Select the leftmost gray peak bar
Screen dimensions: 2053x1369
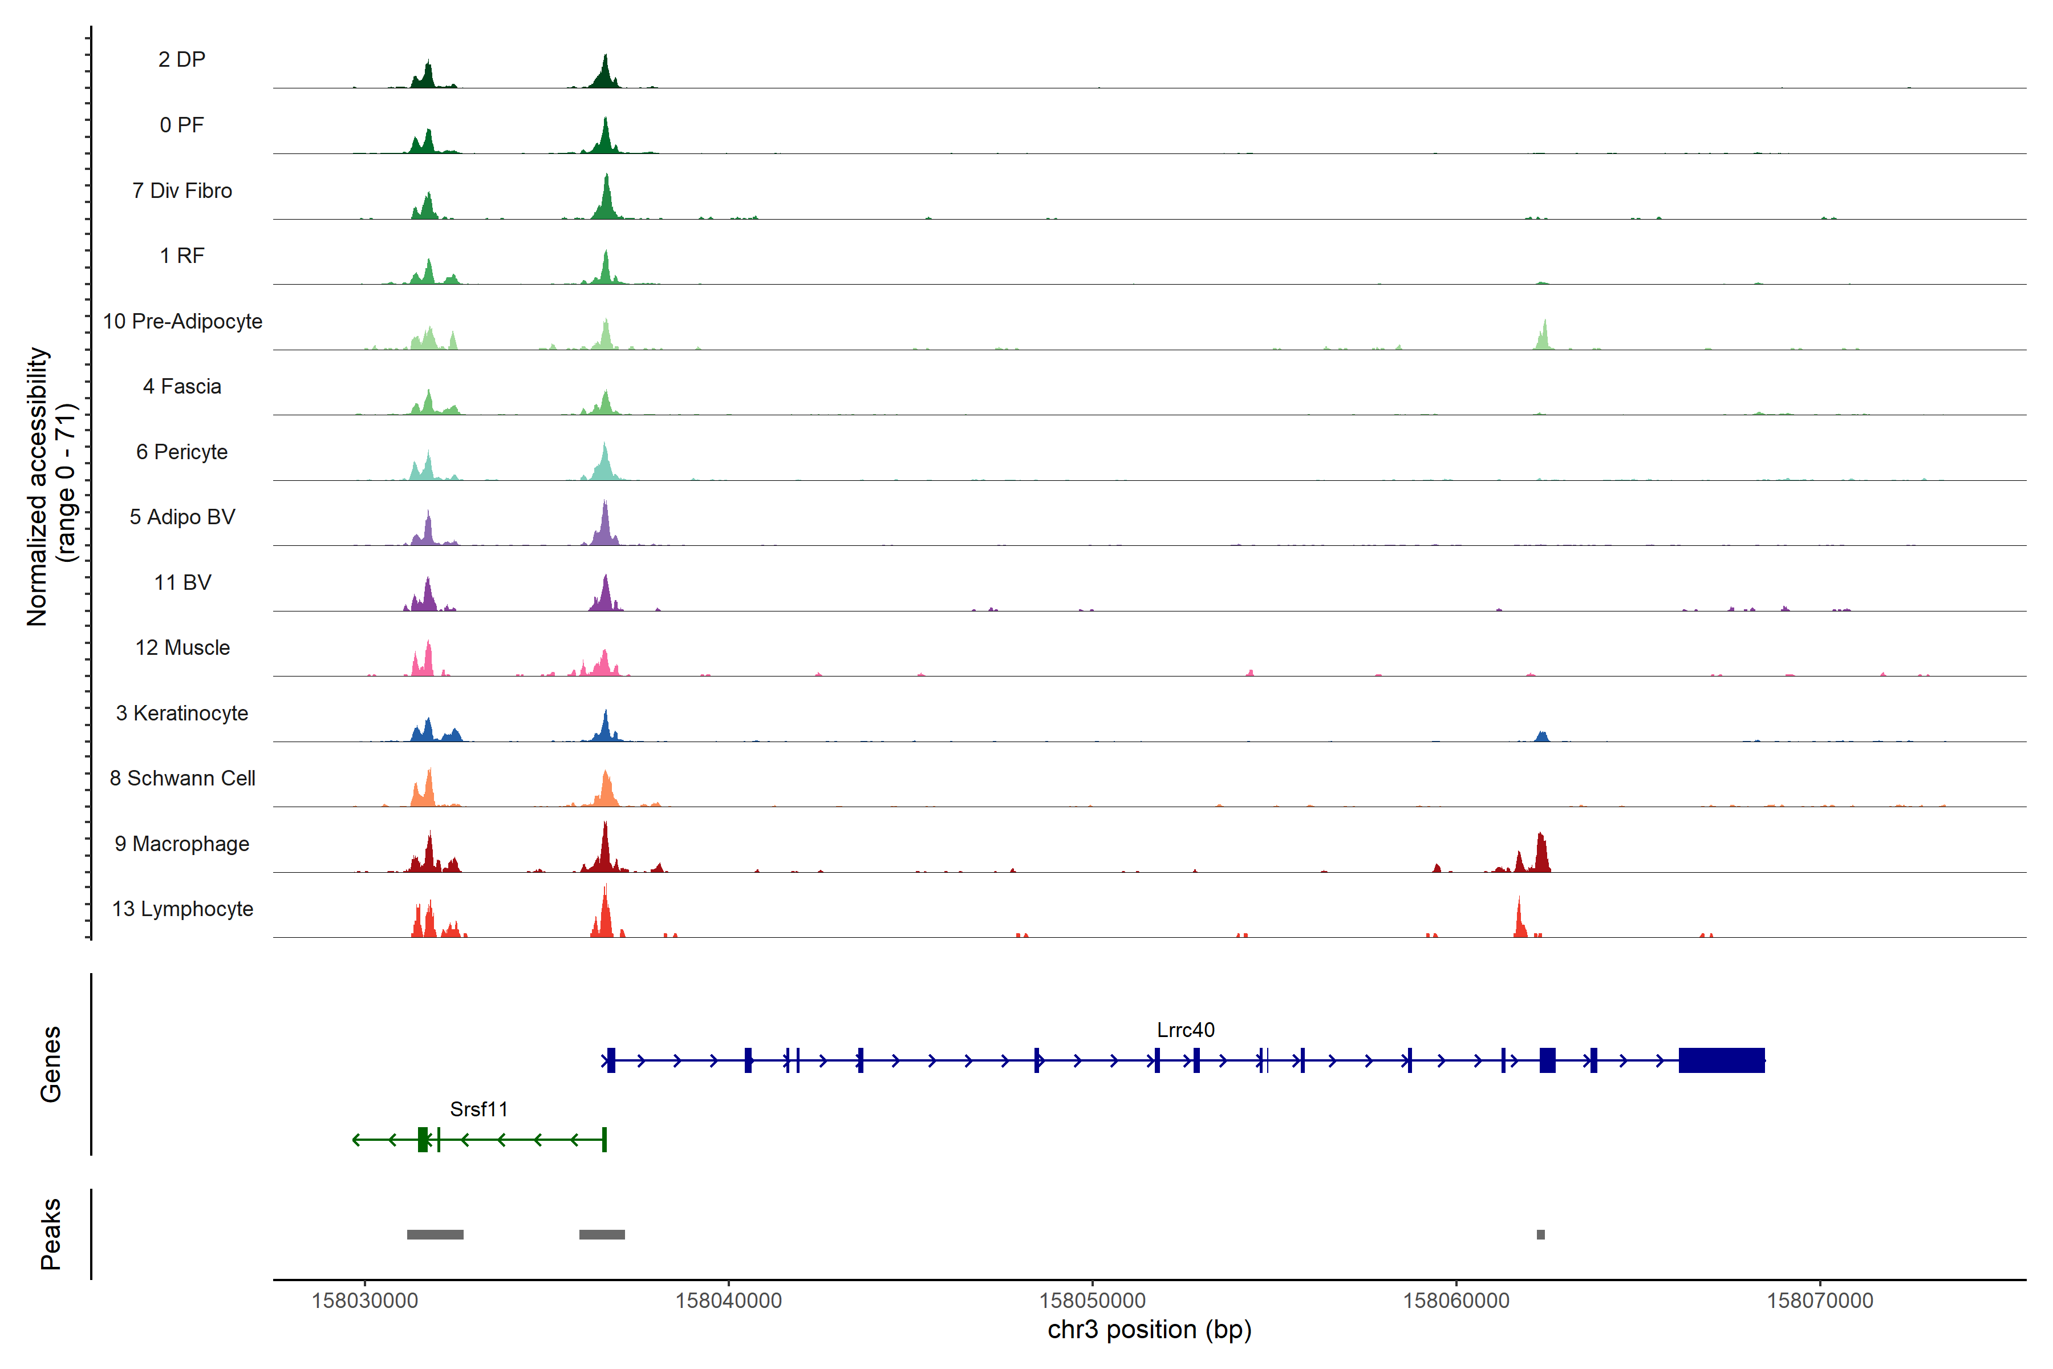click(x=435, y=1234)
